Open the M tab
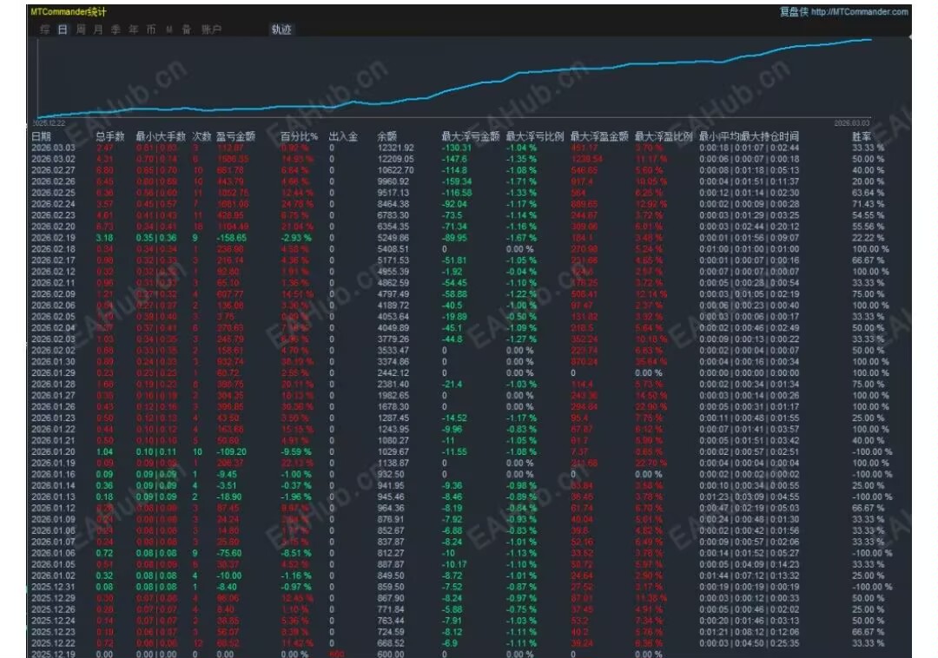 pos(169,30)
